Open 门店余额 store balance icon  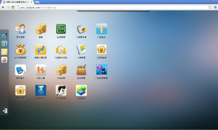[61, 70]
